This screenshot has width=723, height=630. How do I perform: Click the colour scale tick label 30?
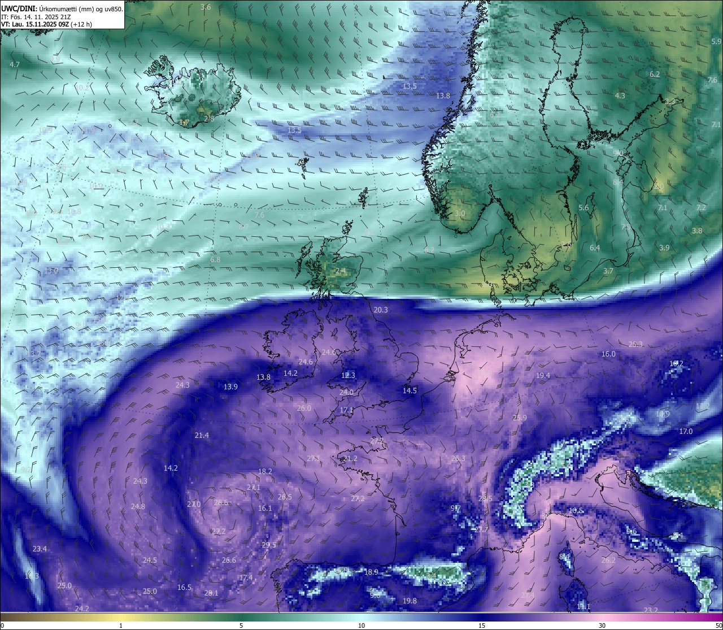(x=602, y=625)
